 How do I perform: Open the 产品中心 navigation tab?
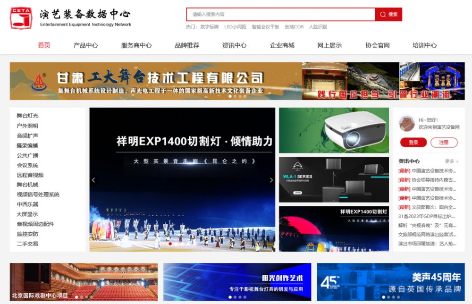pyautogui.click(x=86, y=45)
